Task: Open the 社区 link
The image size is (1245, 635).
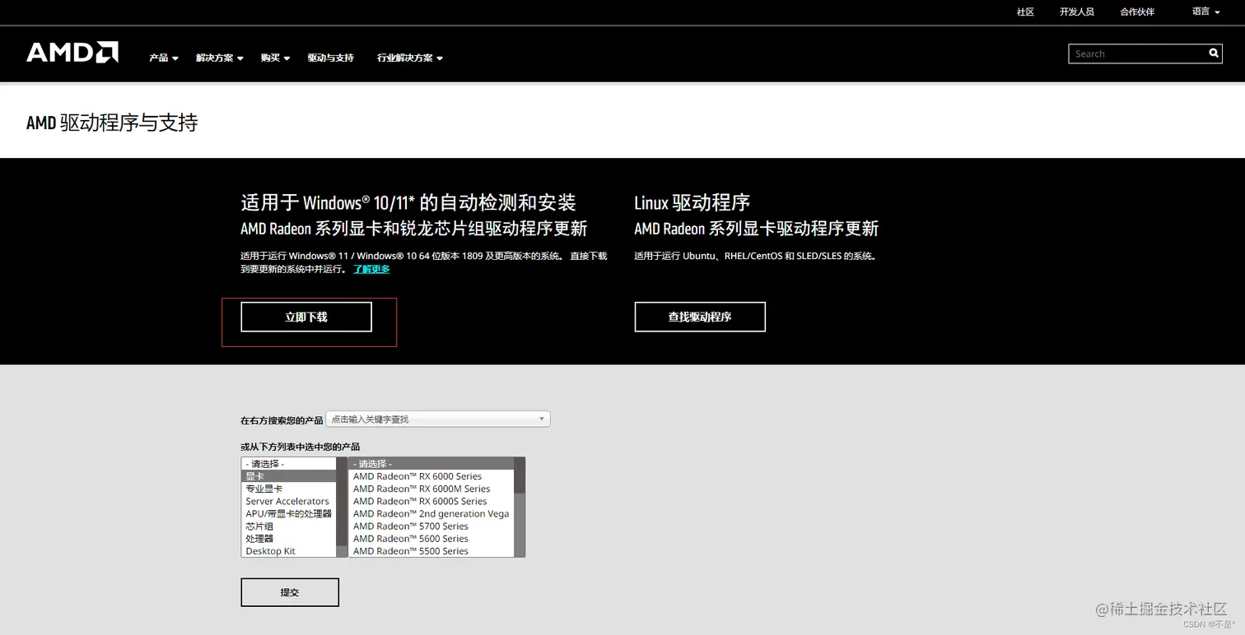Action: pyautogui.click(x=1025, y=12)
